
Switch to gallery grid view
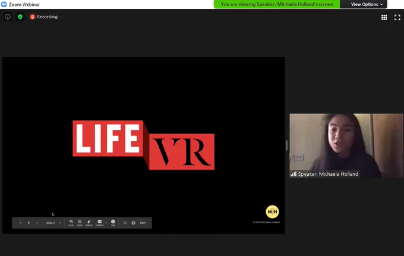pyautogui.click(x=384, y=17)
